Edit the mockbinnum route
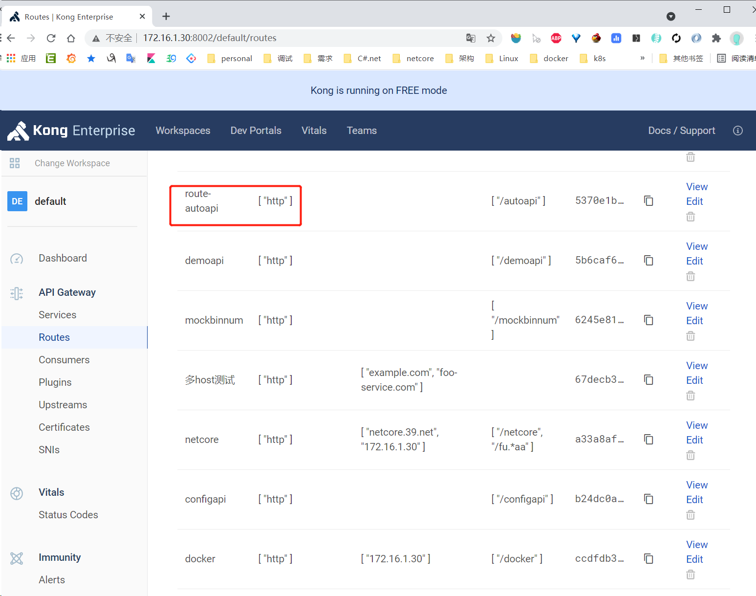The width and height of the screenshot is (756, 596). click(694, 321)
